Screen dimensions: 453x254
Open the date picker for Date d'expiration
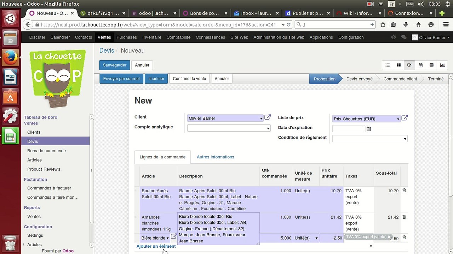(368, 129)
